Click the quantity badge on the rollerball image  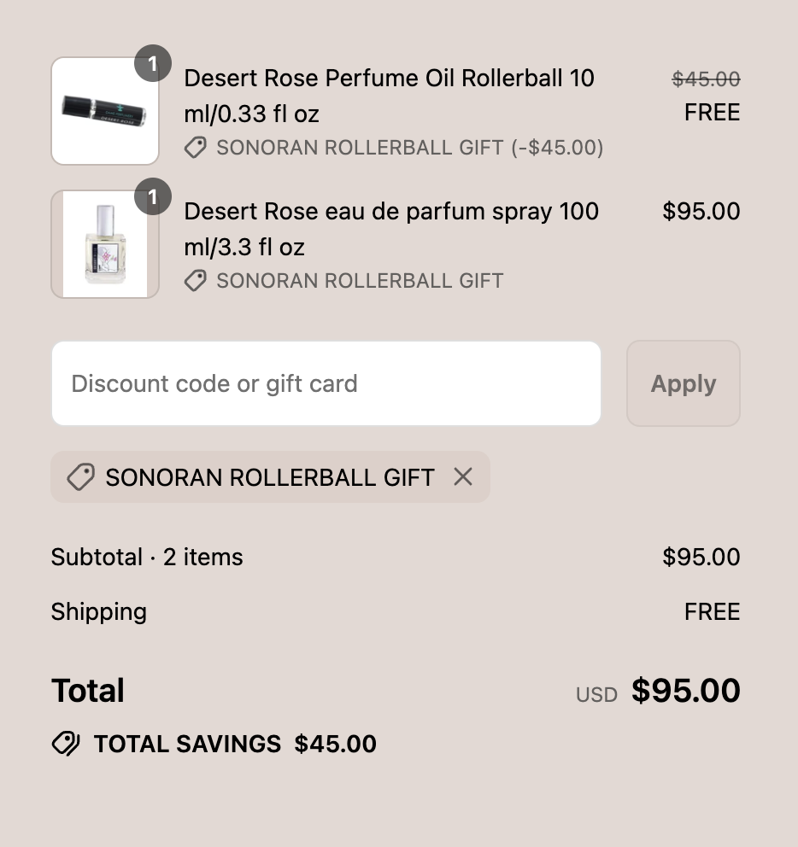(x=153, y=63)
